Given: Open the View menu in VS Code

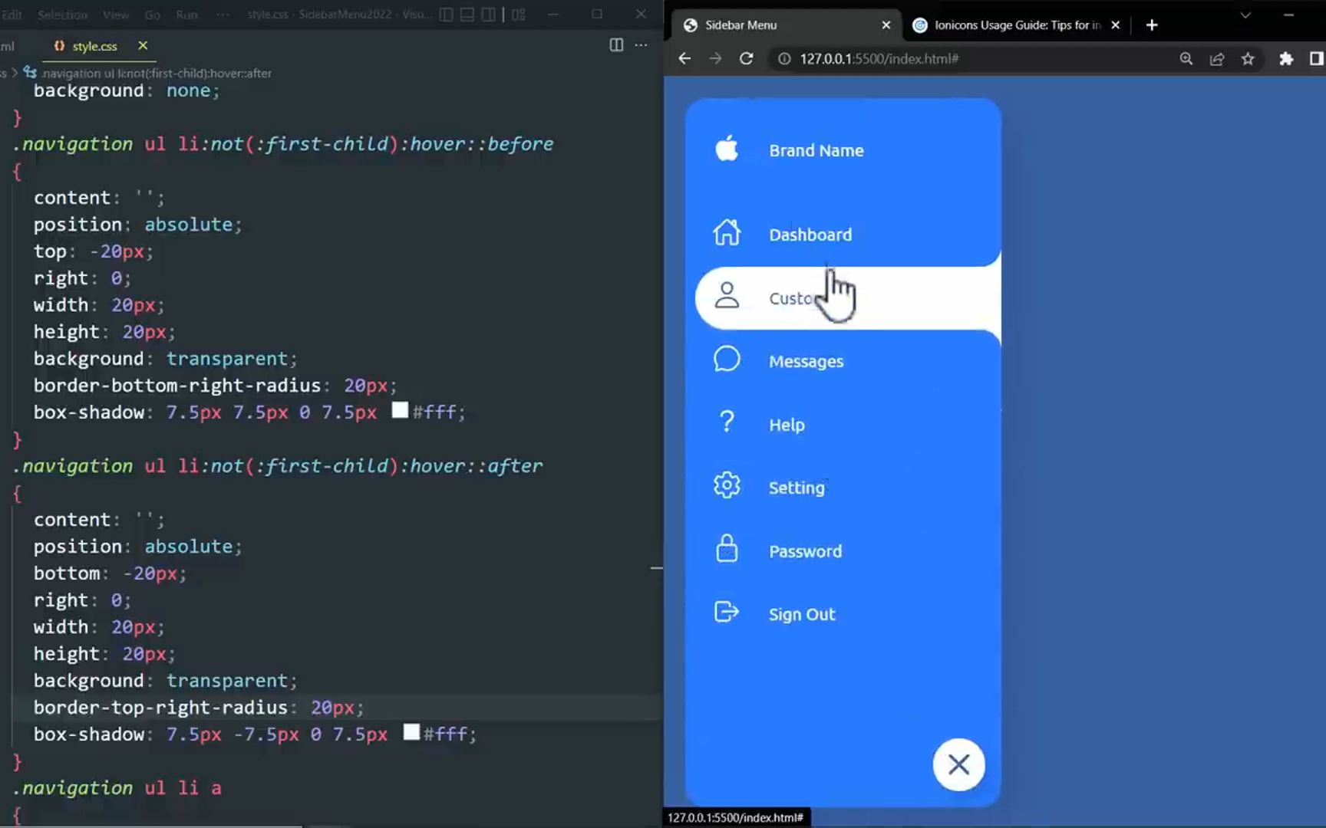Looking at the screenshot, I should click(116, 15).
